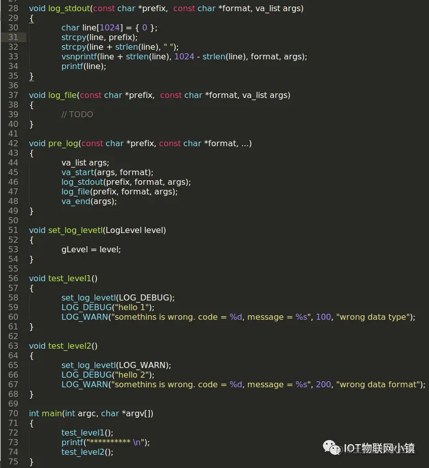The height and width of the screenshot is (468, 429).
Task: Click 'void test_level2()' definition
Action: 63,346
